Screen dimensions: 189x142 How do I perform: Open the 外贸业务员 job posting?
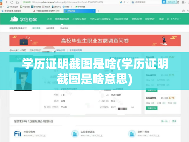[x=29, y=132]
